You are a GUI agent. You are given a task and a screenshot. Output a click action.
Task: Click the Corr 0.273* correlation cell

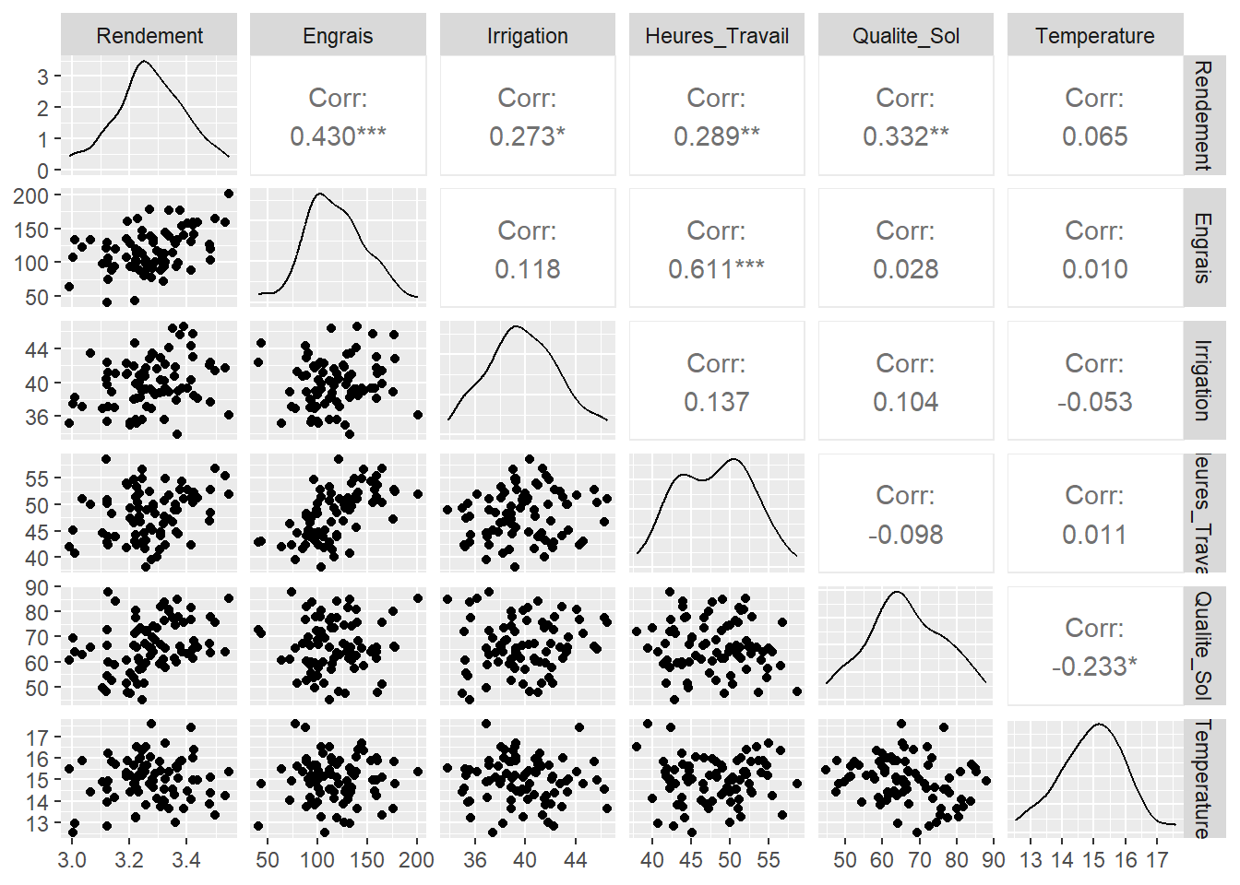click(x=527, y=117)
